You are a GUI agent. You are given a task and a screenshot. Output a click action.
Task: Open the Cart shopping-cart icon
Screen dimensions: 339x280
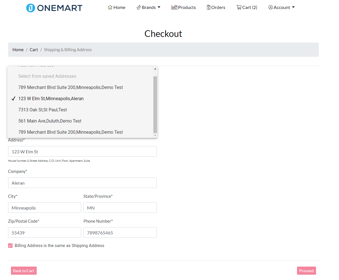(239, 7)
